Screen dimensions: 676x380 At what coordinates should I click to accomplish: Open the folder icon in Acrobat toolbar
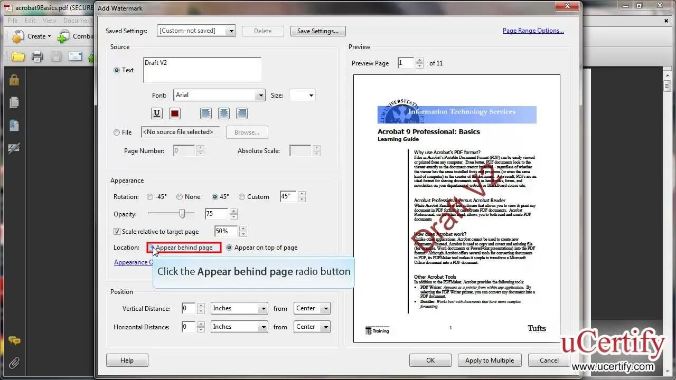click(18, 56)
